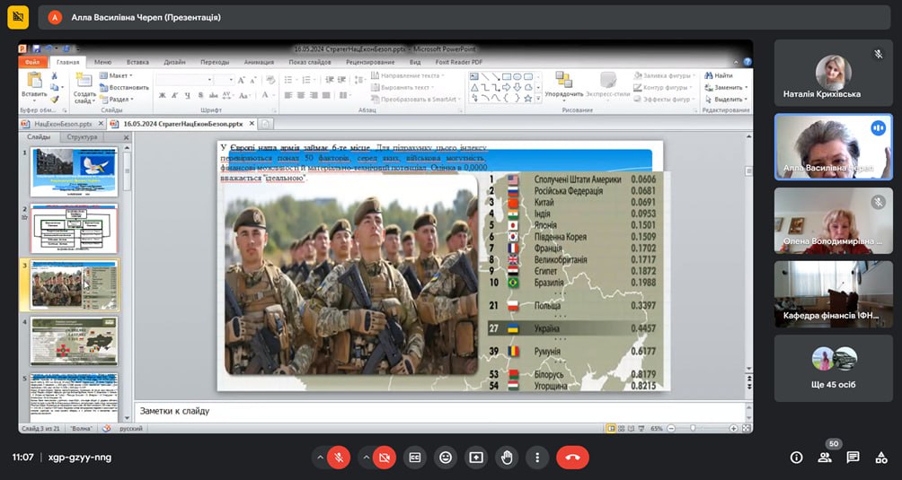Viewport: 902px width, 480px height.
Task: Open the chat panel
Action: pyautogui.click(x=853, y=458)
